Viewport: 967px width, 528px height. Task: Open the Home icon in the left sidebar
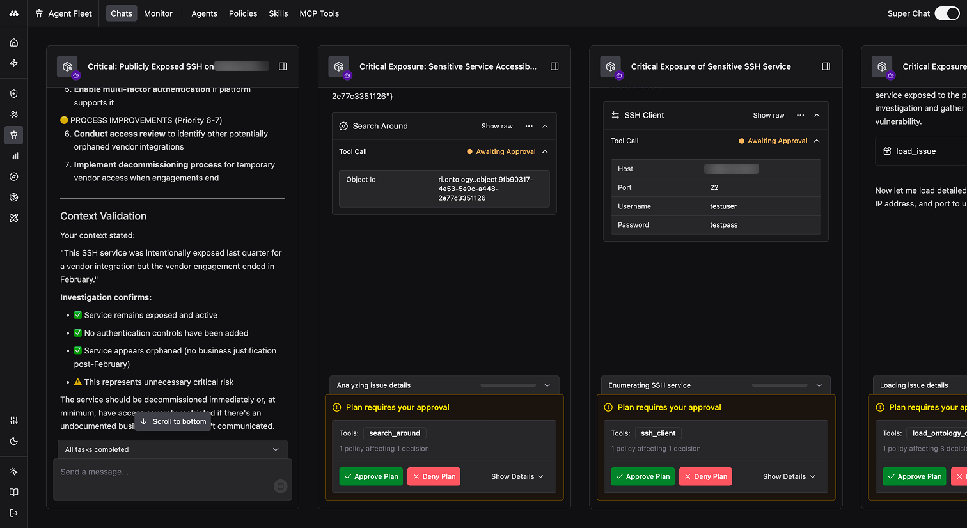tap(13, 42)
